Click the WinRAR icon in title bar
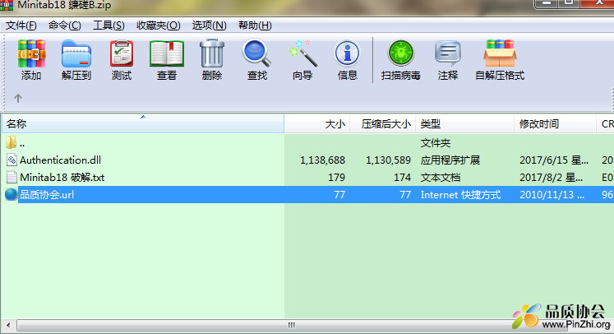This screenshot has width=614, height=334. 7,5
